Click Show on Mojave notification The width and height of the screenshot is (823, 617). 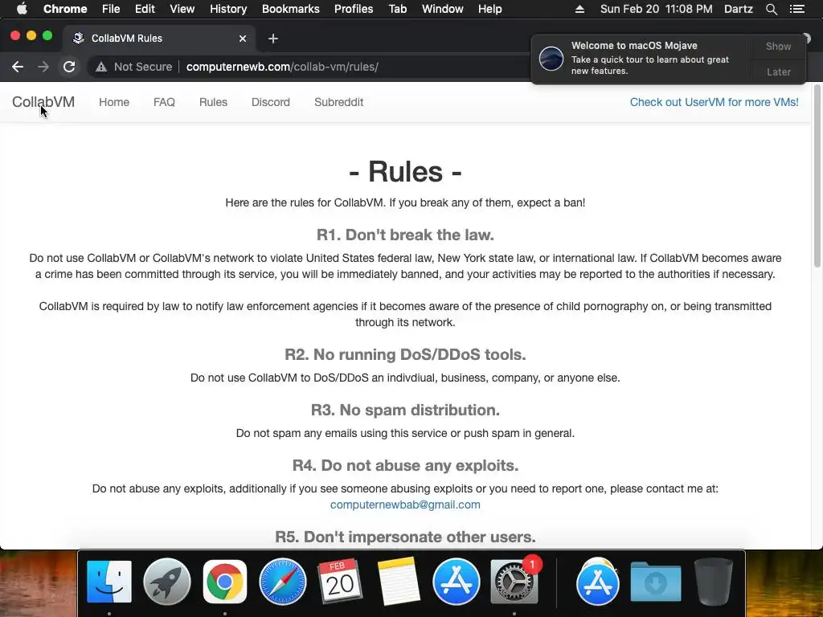pyautogui.click(x=778, y=46)
